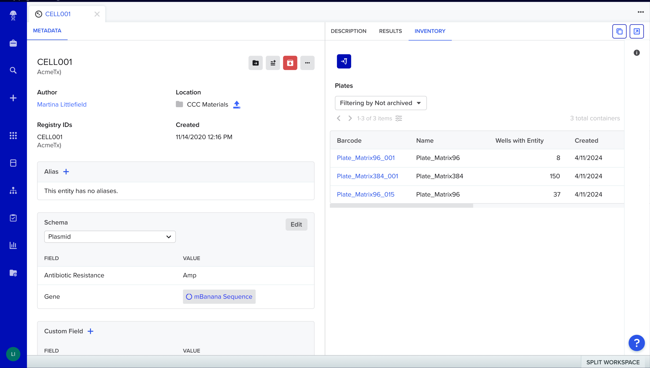Open the entity more-options ellipsis button
The height and width of the screenshot is (368, 650).
pos(307,63)
